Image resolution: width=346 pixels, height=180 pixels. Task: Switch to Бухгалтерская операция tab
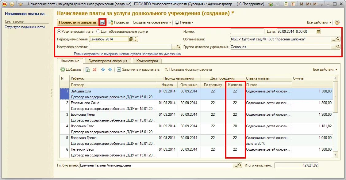coord(108,61)
